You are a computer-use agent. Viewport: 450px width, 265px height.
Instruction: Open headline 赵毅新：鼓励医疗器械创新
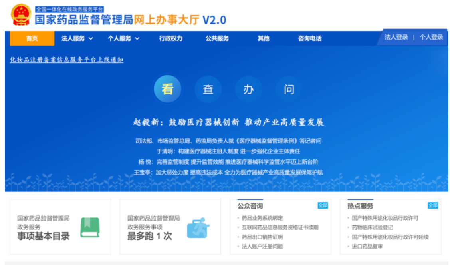click(x=228, y=122)
